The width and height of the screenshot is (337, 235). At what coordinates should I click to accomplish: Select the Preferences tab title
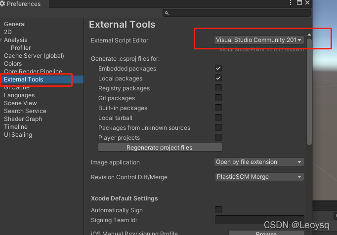pos(24,4)
